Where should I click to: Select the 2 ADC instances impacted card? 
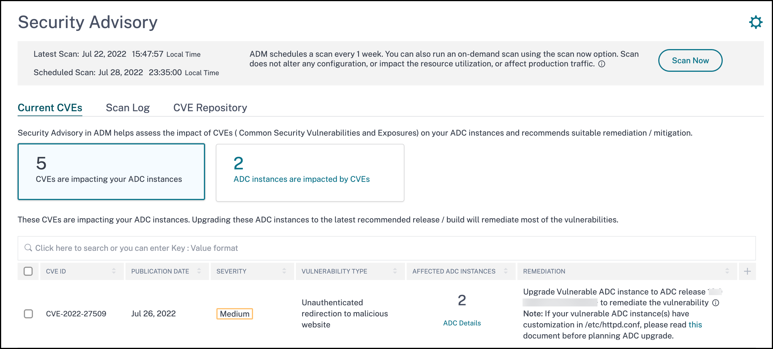pos(310,173)
